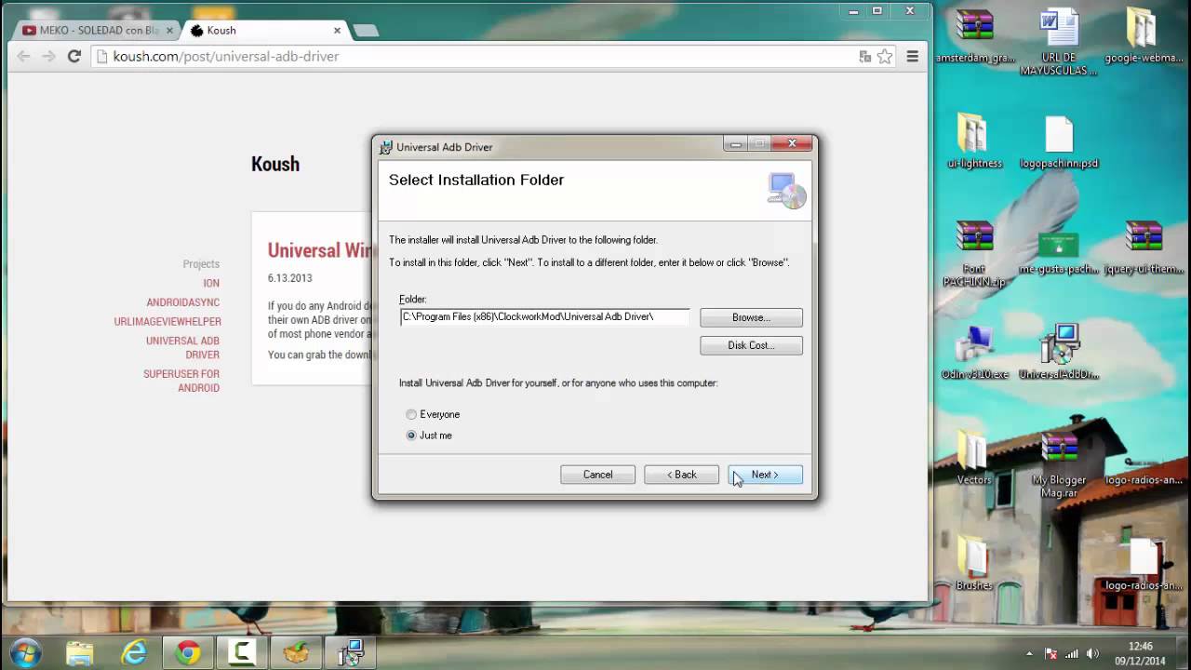Click Chrome's back arrow
This screenshot has width=1191, height=670.
[x=24, y=57]
